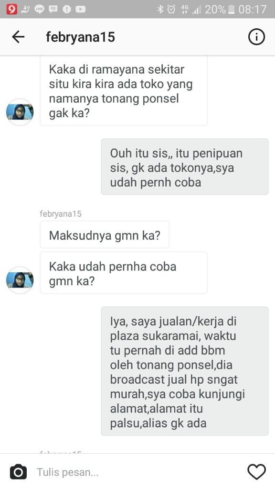Image resolution: width=275 pixels, height=490 pixels.
Task: Tap the YouTube notification icon
Action: (80, 9)
